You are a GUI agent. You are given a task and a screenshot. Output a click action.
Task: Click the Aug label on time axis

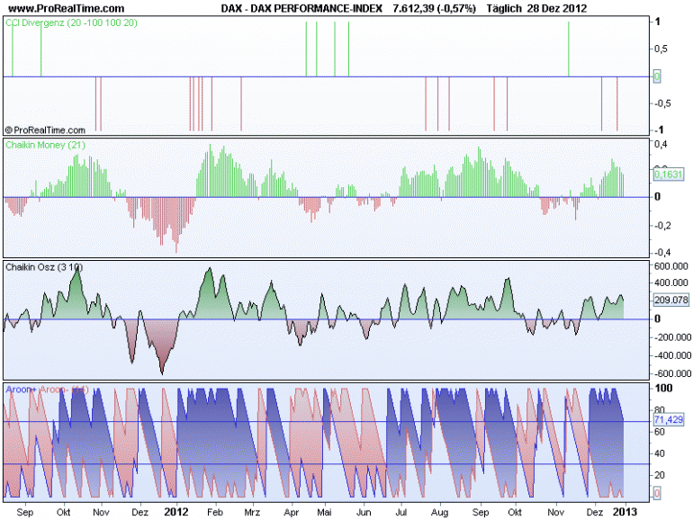tap(439, 513)
